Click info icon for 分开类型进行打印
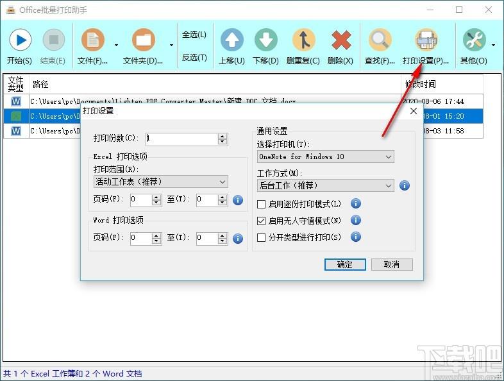The image size is (504, 381). (x=355, y=237)
